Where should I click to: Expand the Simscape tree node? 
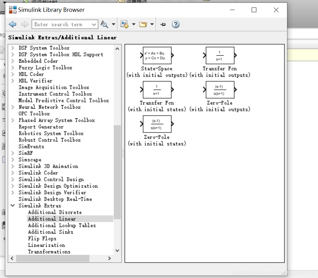click(x=13, y=159)
